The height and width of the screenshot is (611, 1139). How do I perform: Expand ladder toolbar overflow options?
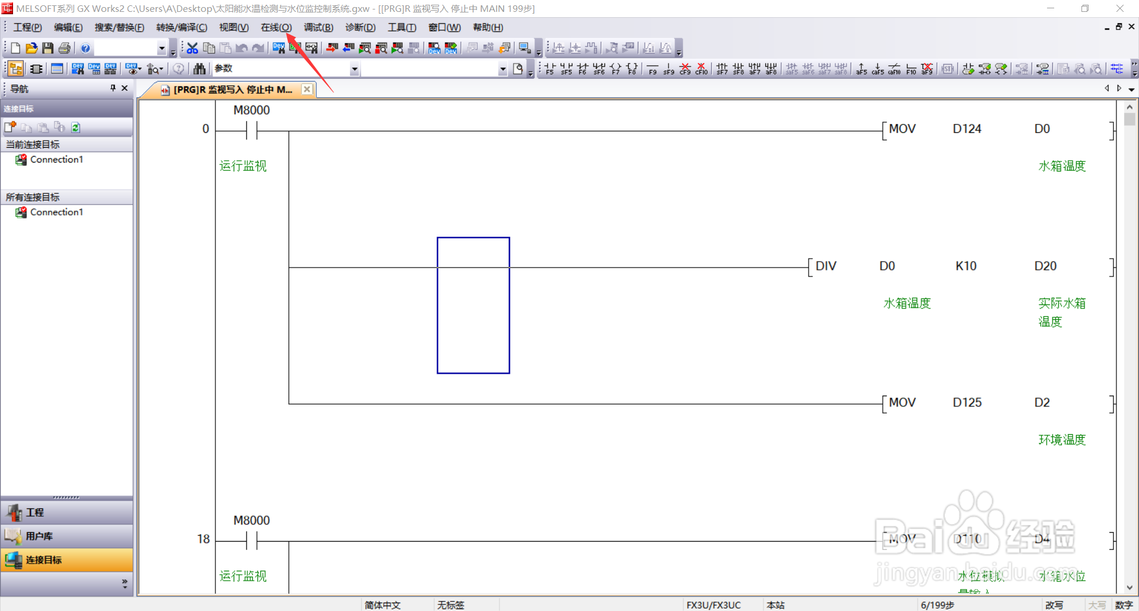point(1134,69)
